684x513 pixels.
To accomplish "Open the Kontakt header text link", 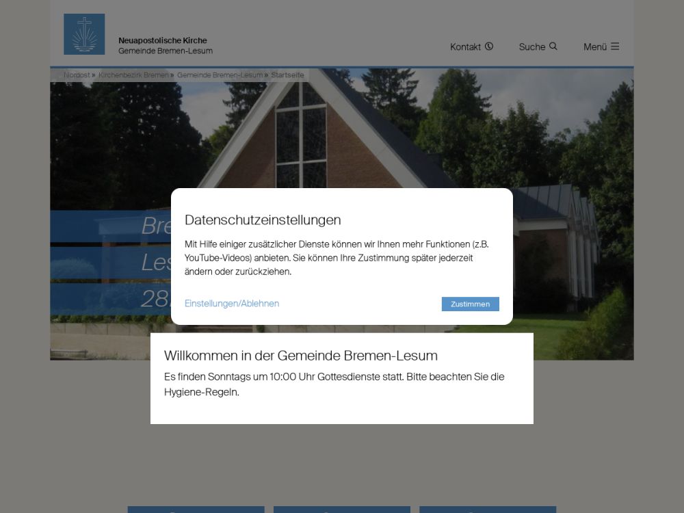I will pos(465,47).
